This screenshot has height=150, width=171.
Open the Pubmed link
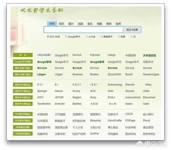(x=95, y=55)
